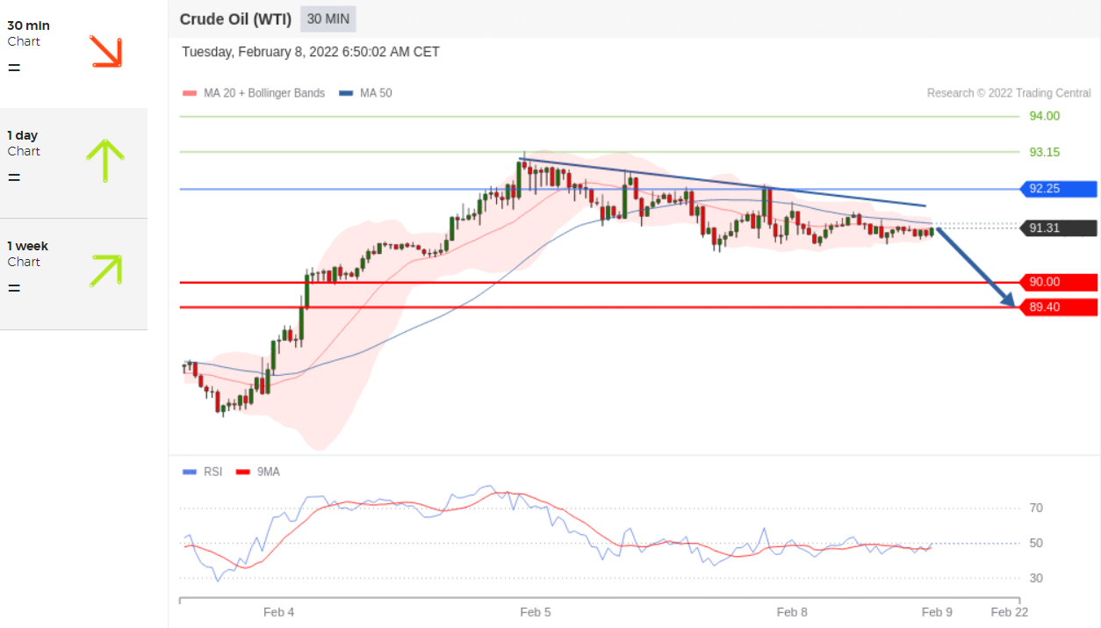The height and width of the screenshot is (628, 1101).
Task: Click the date and time text line
Action: click(311, 52)
